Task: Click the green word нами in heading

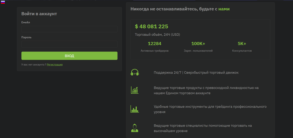Action: click(224, 9)
